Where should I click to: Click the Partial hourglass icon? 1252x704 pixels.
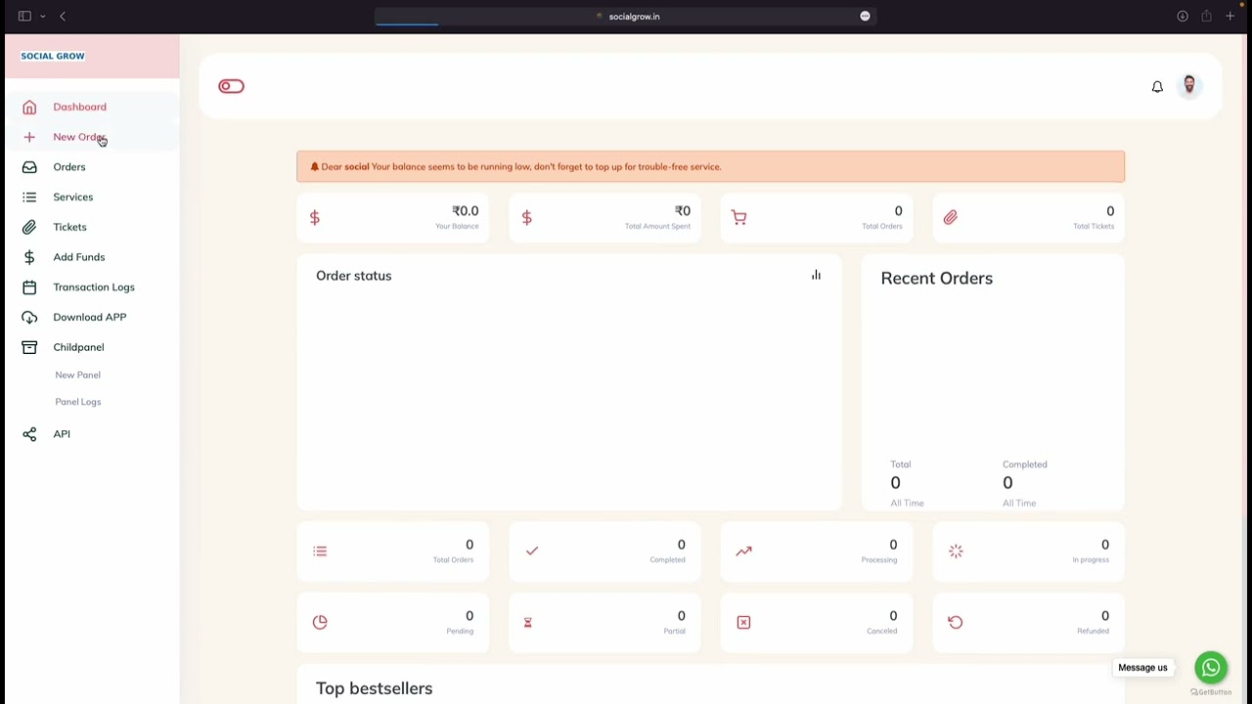pos(527,623)
